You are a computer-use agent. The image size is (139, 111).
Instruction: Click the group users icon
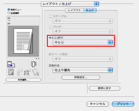click(x=27, y=72)
